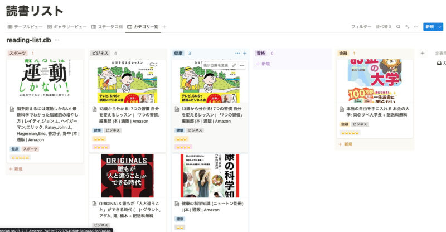Open the お金の大学 book cover thumbnail
Screen dimensions: 446x232
(375, 81)
